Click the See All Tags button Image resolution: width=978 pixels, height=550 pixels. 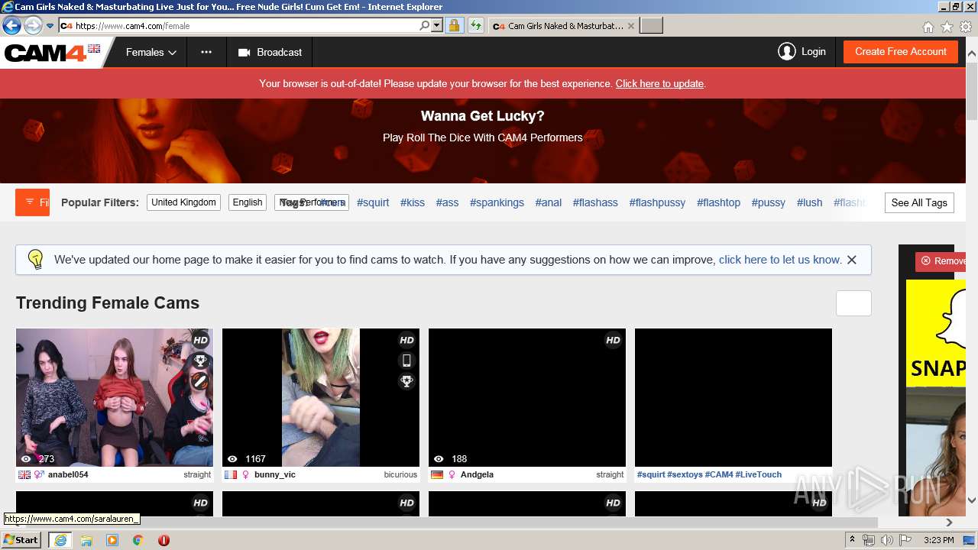[x=919, y=202]
